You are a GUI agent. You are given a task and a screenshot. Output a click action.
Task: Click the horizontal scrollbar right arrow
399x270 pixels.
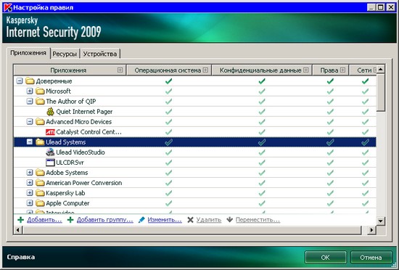point(371,230)
